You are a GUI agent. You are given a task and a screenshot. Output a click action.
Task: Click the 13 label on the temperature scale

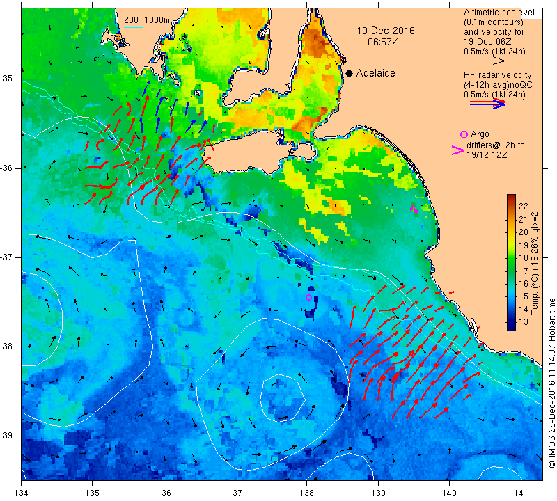pos(524,322)
